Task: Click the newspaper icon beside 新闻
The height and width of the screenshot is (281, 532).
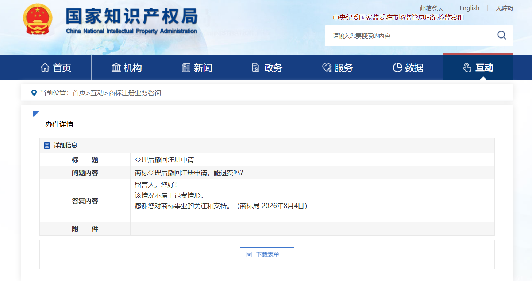Action: coord(186,68)
